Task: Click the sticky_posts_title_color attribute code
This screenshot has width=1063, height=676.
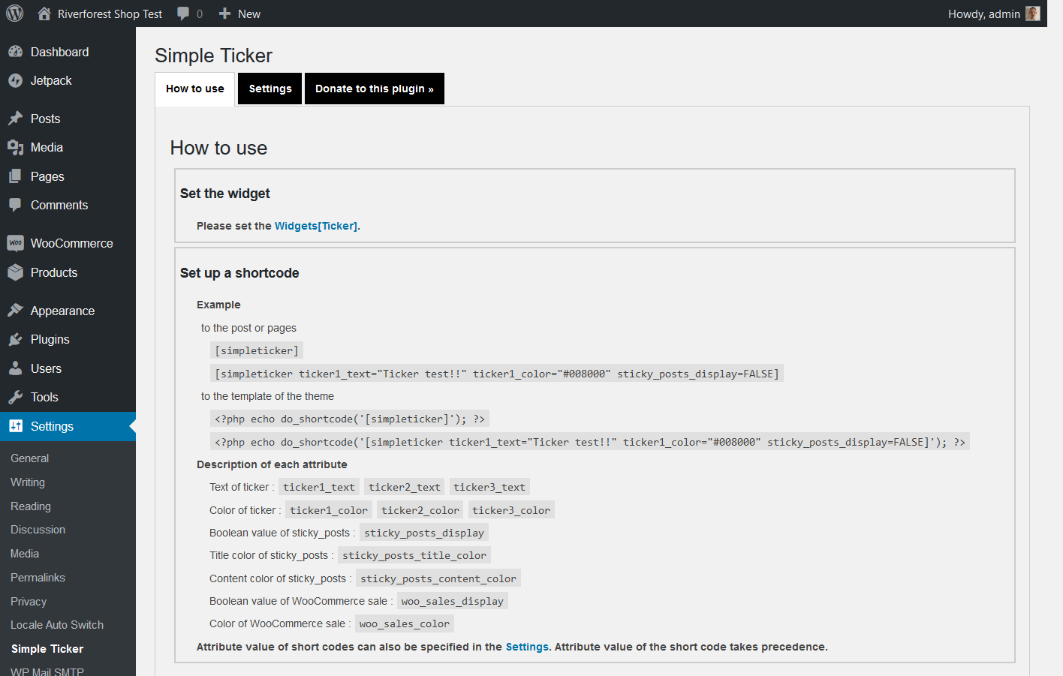Action: [414, 555]
